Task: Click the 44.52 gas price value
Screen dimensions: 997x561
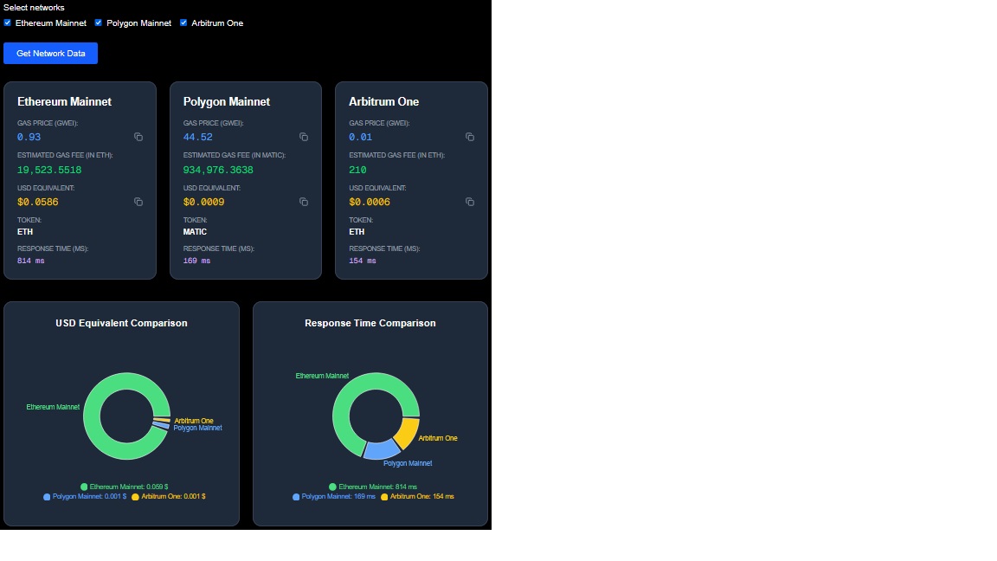Action: point(197,138)
